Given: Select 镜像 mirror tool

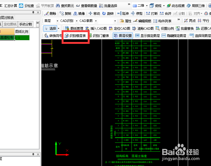Looking at the screenshot, I should coord(79,13).
